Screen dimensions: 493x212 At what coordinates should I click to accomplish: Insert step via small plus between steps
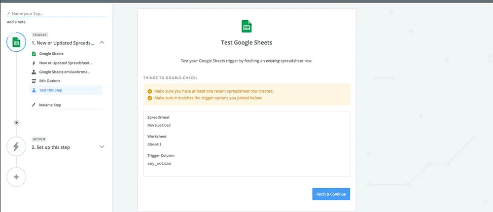[x=17, y=123]
